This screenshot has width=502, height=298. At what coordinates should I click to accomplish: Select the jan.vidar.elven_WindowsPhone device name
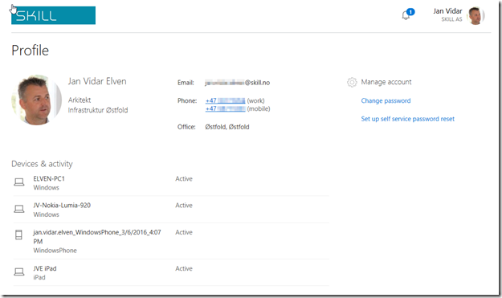click(x=97, y=236)
